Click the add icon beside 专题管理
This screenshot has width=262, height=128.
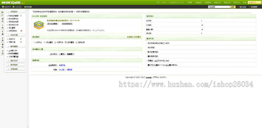[x=21, y=42]
